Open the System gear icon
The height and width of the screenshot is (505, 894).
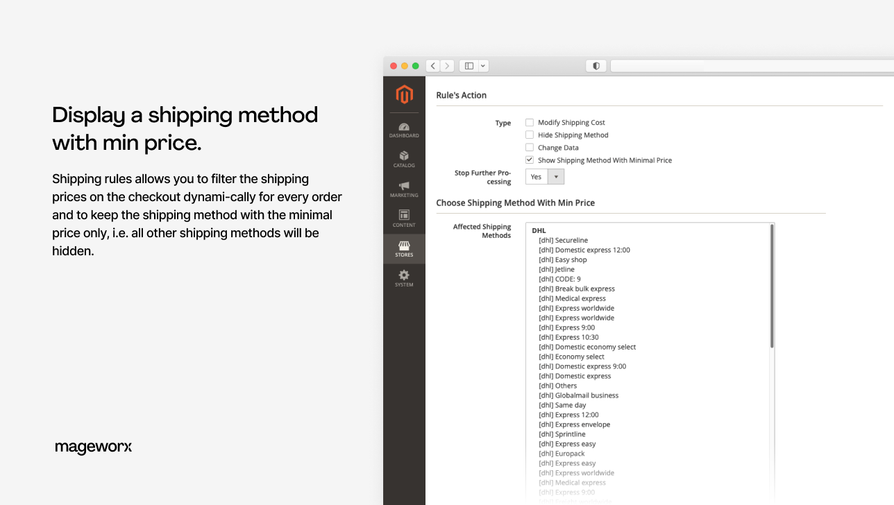coord(404,276)
